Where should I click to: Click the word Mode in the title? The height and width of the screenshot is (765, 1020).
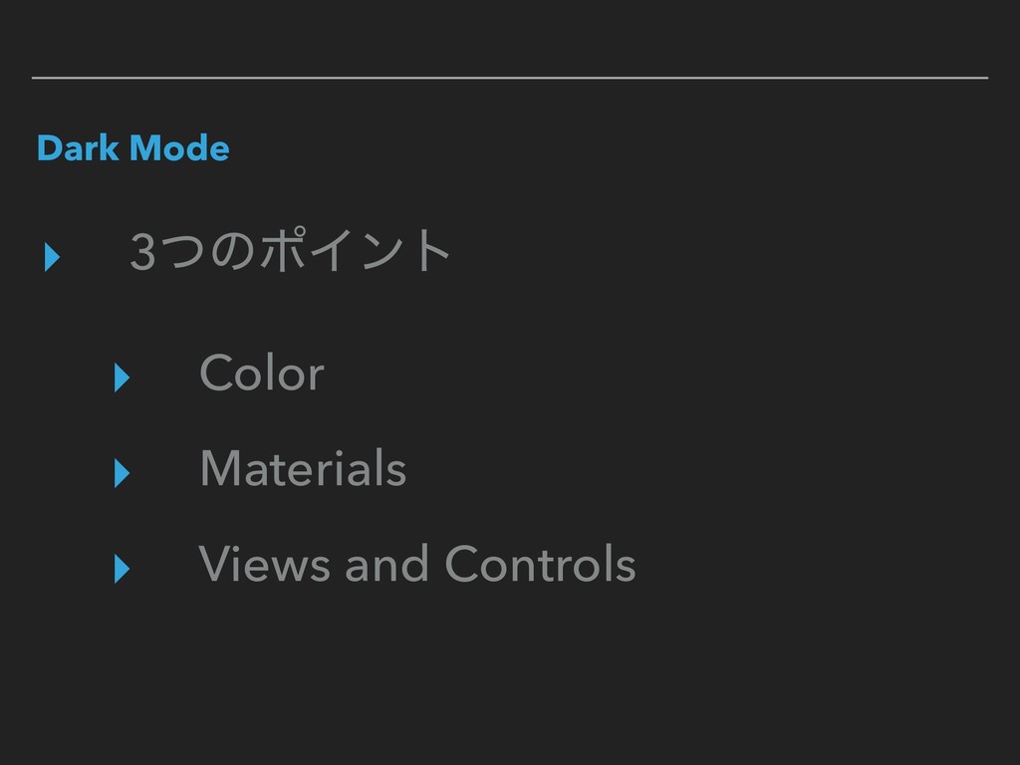(179, 147)
